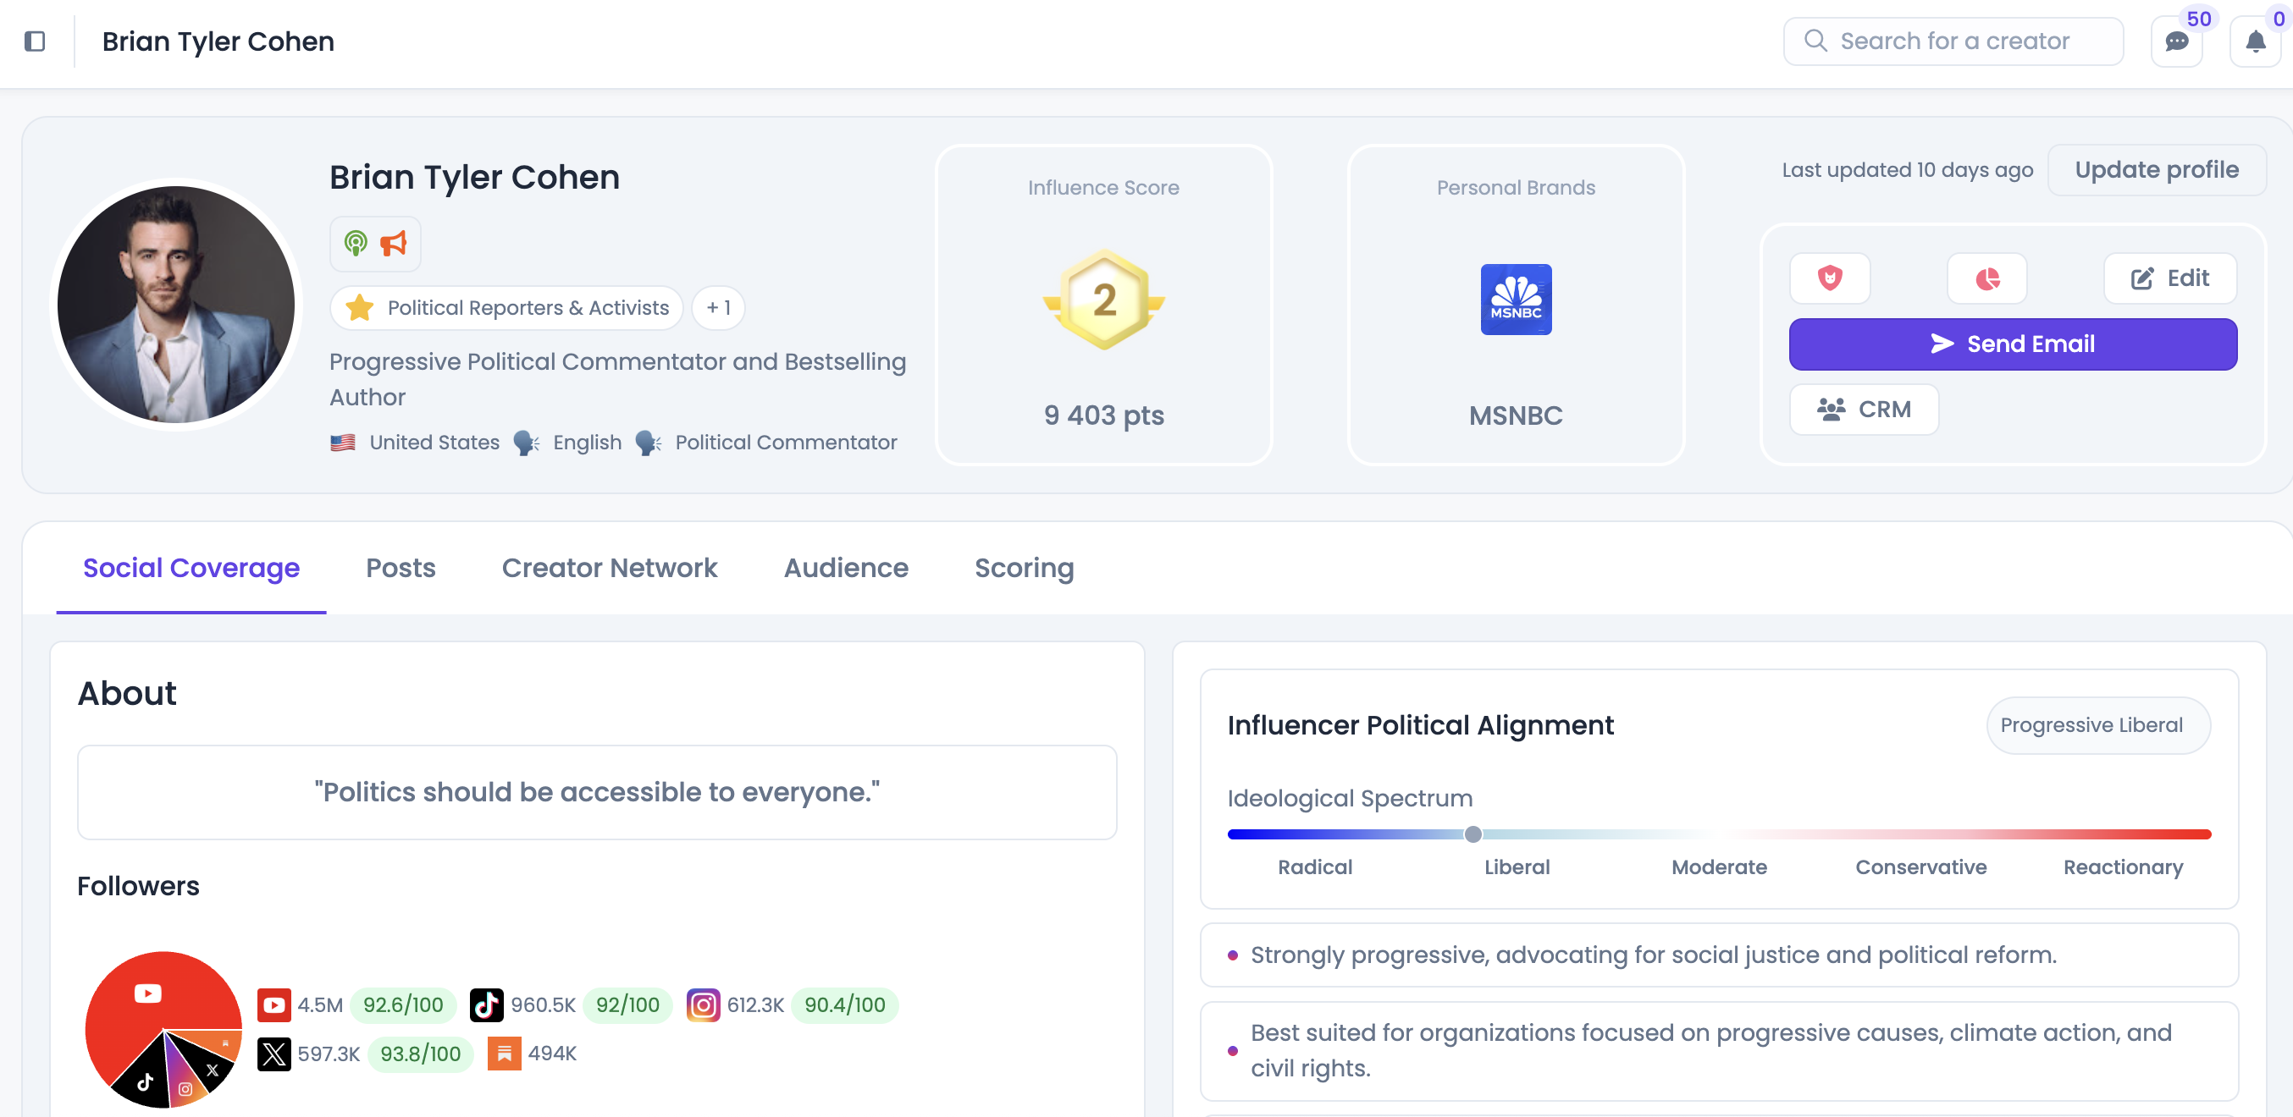
Task: Click the influence score badge number 2
Action: click(x=1104, y=300)
